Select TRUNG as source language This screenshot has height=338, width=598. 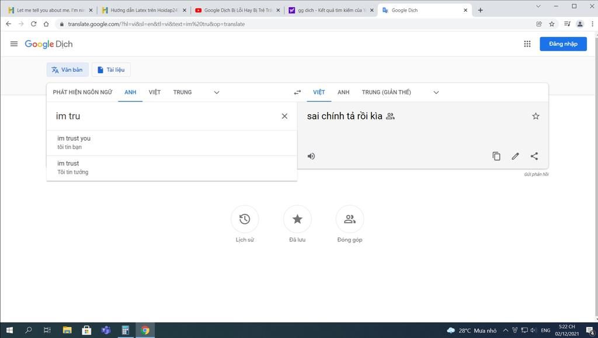[x=182, y=92]
